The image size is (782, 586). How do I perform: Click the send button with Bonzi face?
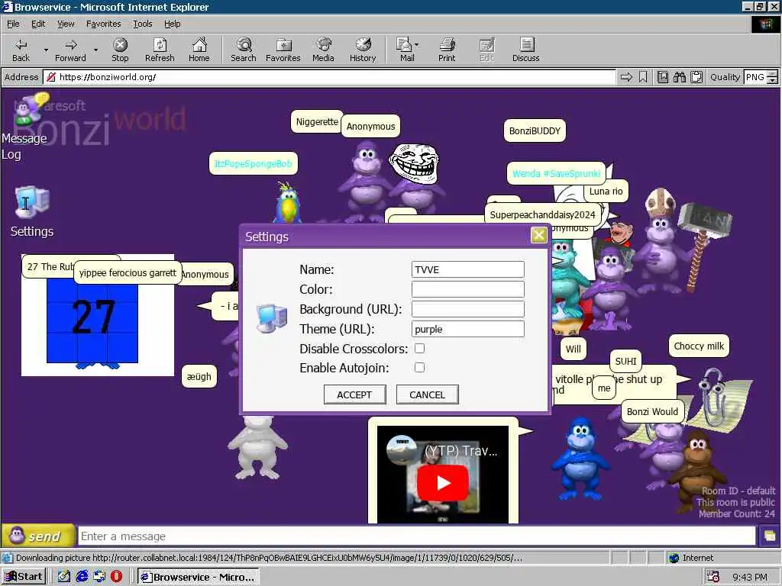(x=38, y=536)
